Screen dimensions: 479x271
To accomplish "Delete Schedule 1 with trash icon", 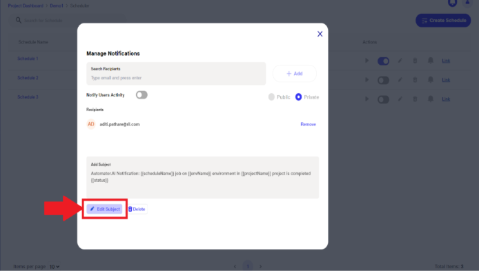I will (415, 61).
